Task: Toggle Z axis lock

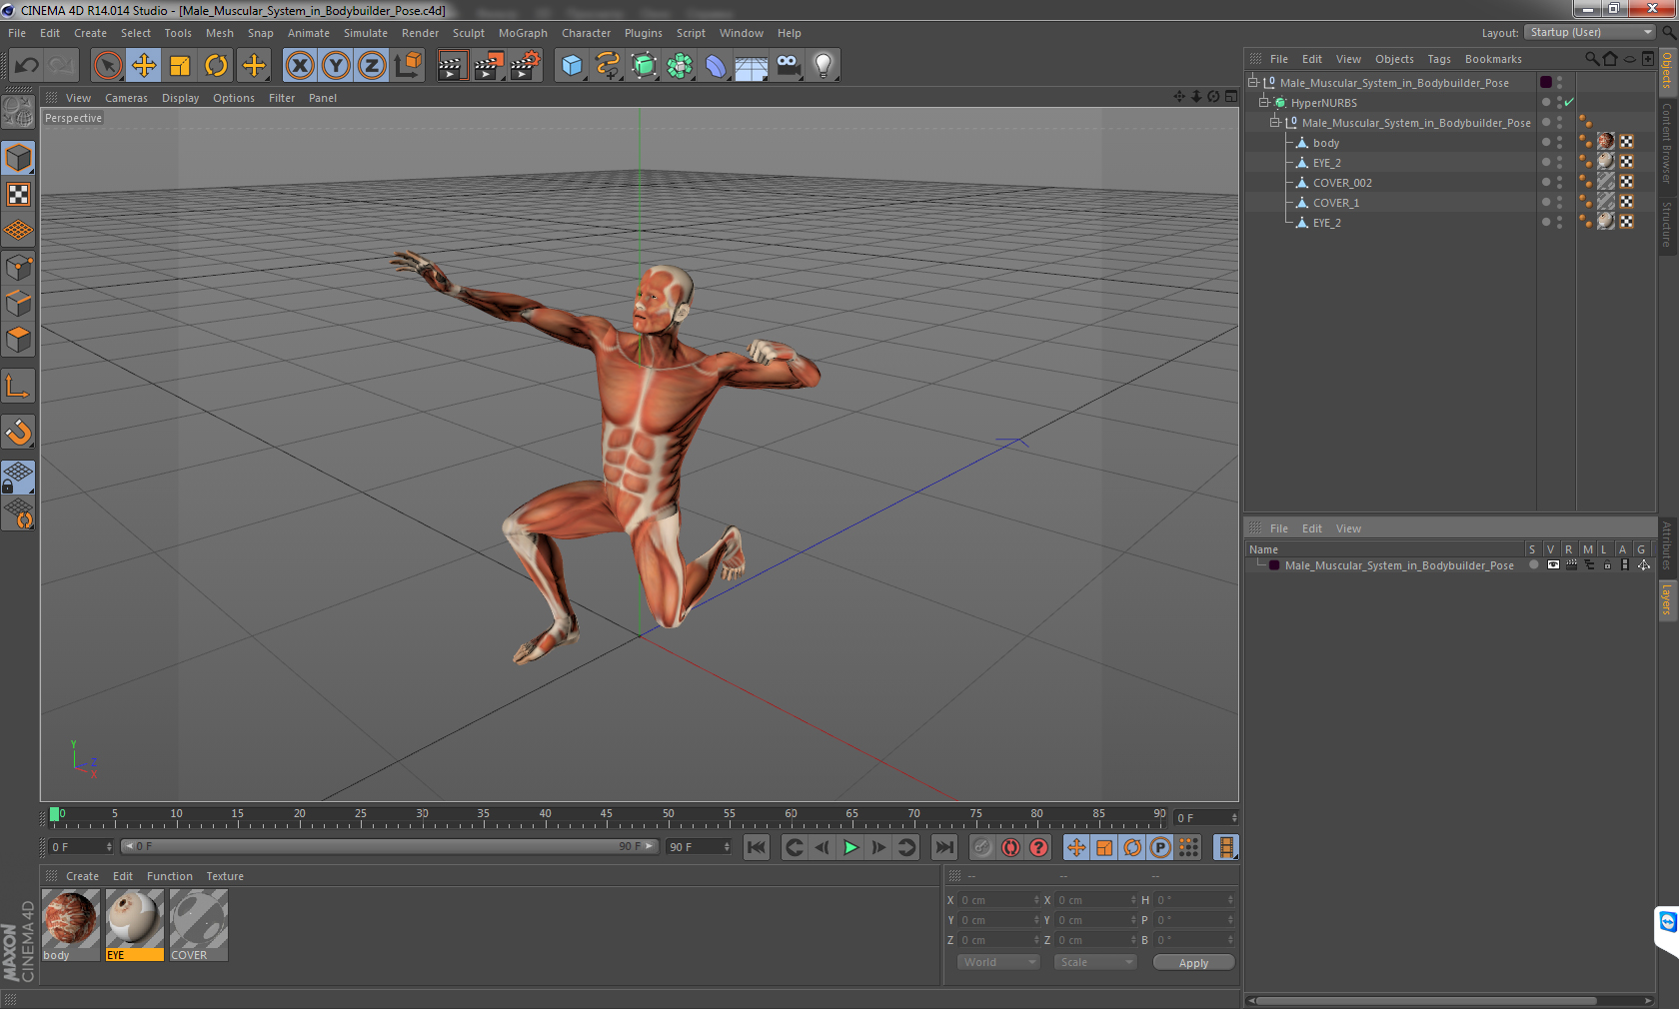Action: [x=372, y=66]
